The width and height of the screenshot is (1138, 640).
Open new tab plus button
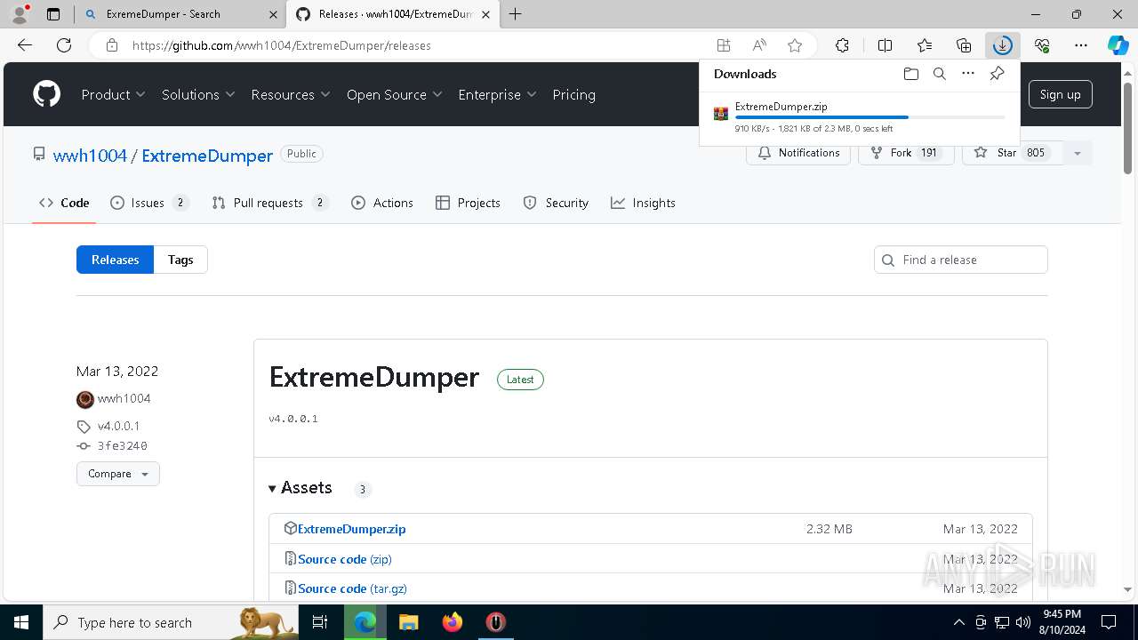tap(515, 14)
